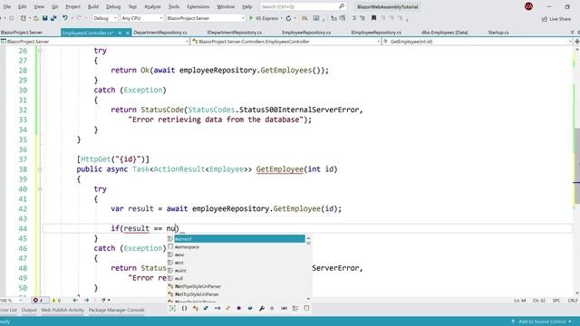Open the Add to Source Control menu
Viewport: 580px width, 326px height.
click(x=542, y=321)
